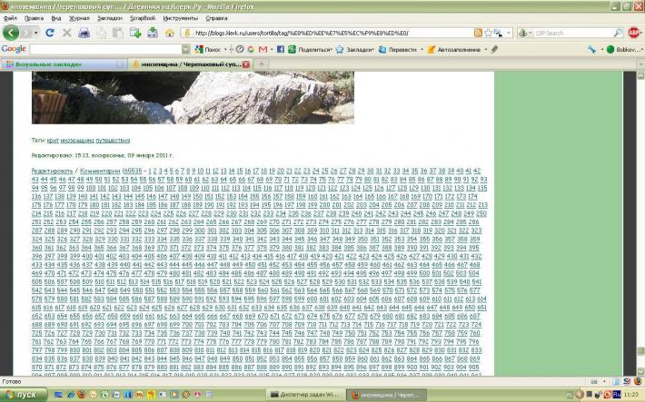Click the иноземщина tag link
This screenshot has width=645, height=402.
77,141
